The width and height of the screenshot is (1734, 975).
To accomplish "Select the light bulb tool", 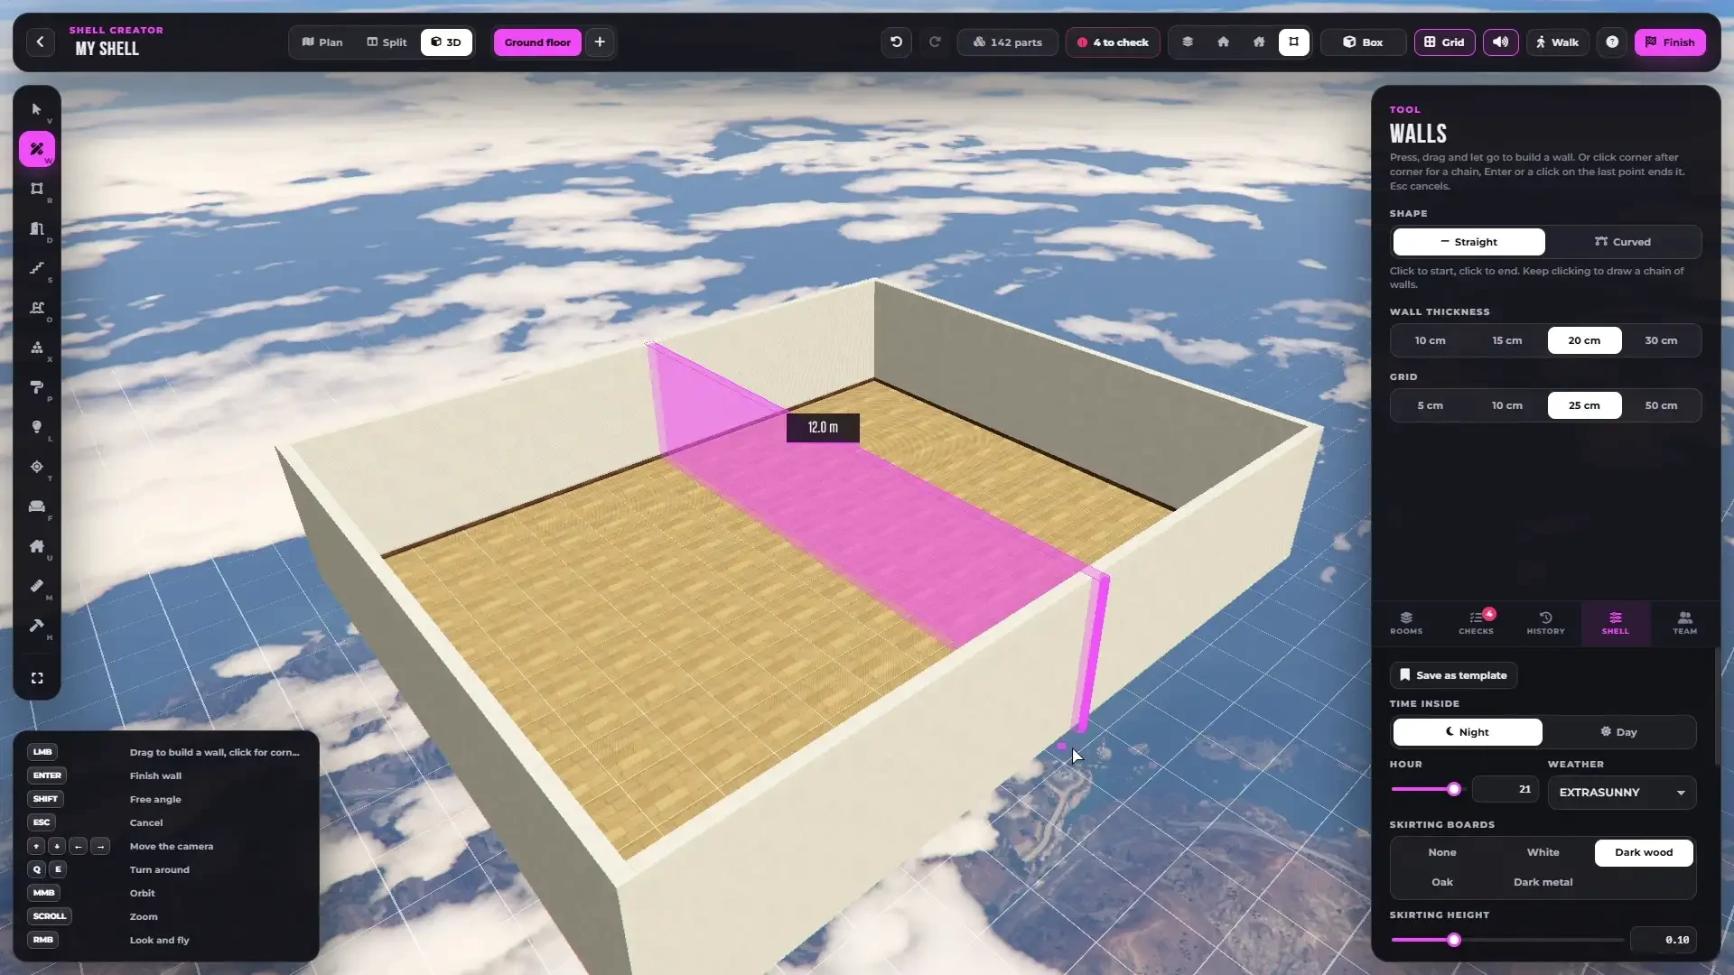I will [x=37, y=427].
